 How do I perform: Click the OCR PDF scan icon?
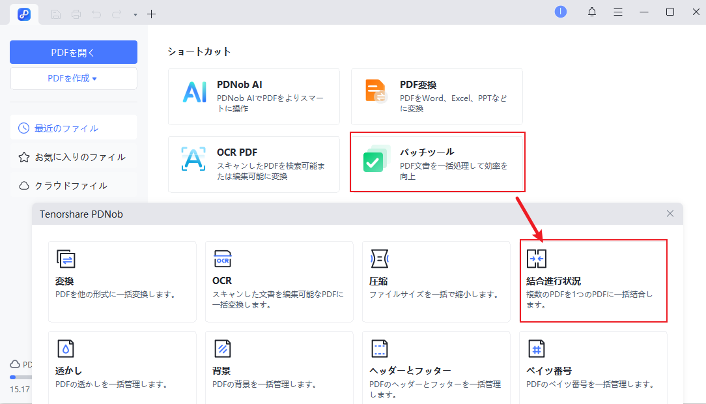click(x=193, y=158)
